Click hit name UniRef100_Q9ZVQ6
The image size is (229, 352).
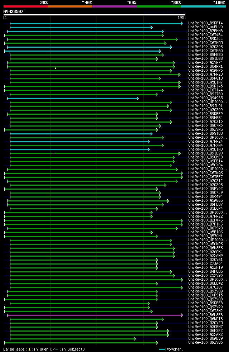[205, 343]
